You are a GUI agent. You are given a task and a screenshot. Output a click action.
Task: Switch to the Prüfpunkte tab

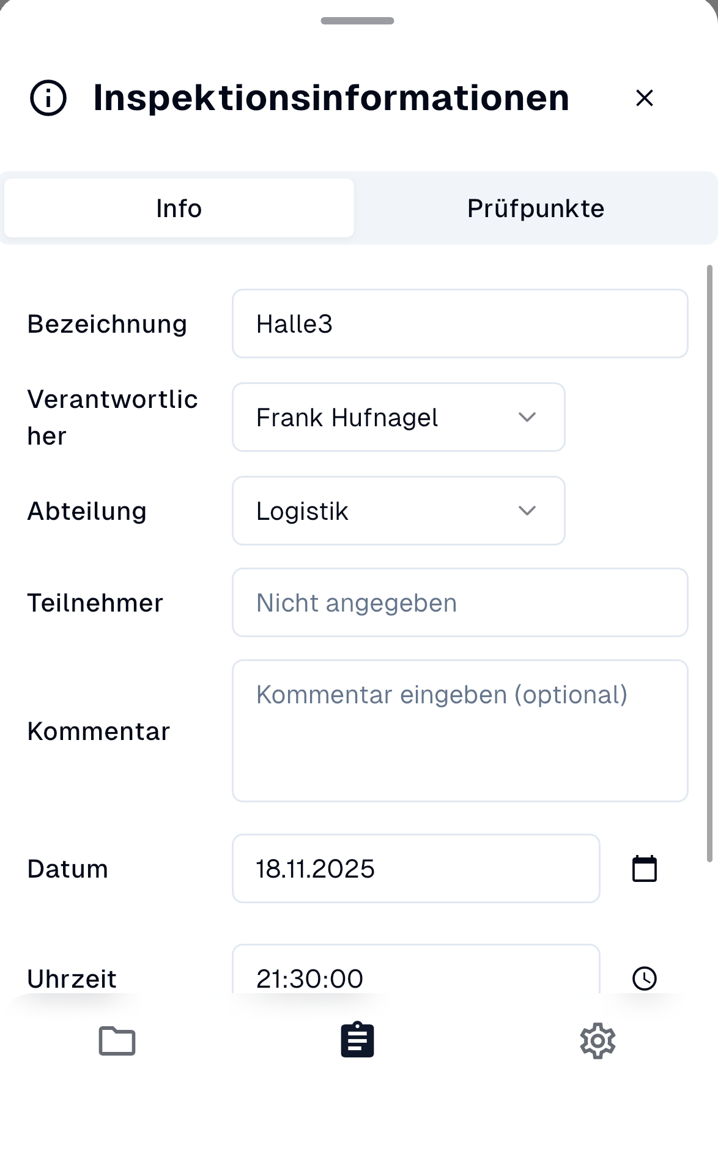pyautogui.click(x=536, y=208)
